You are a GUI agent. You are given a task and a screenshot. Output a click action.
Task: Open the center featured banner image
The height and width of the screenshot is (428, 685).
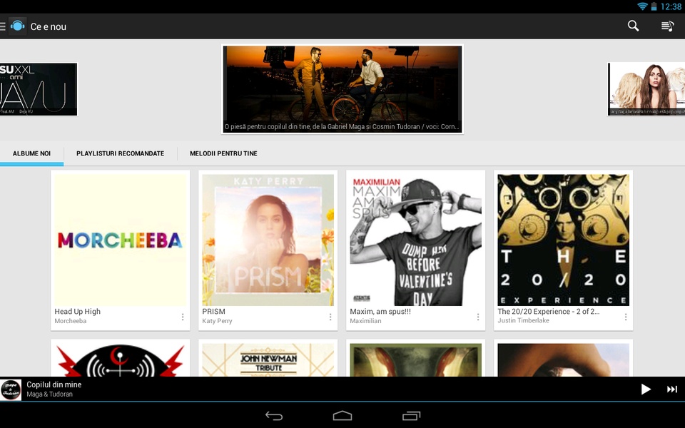pyautogui.click(x=342, y=89)
